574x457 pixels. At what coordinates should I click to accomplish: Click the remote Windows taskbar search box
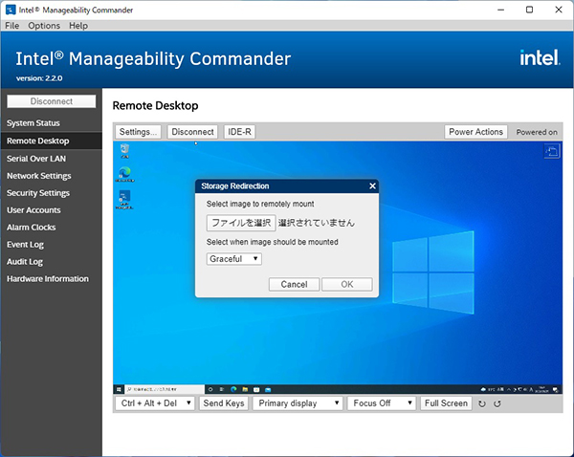point(160,388)
